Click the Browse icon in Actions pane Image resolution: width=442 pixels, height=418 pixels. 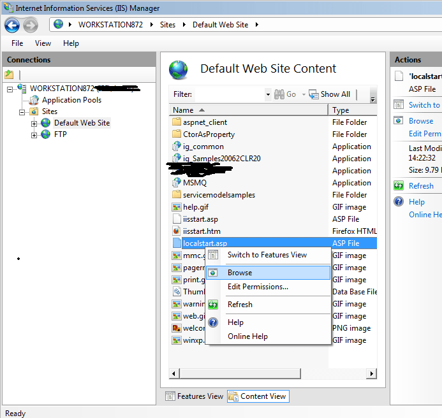tap(399, 121)
